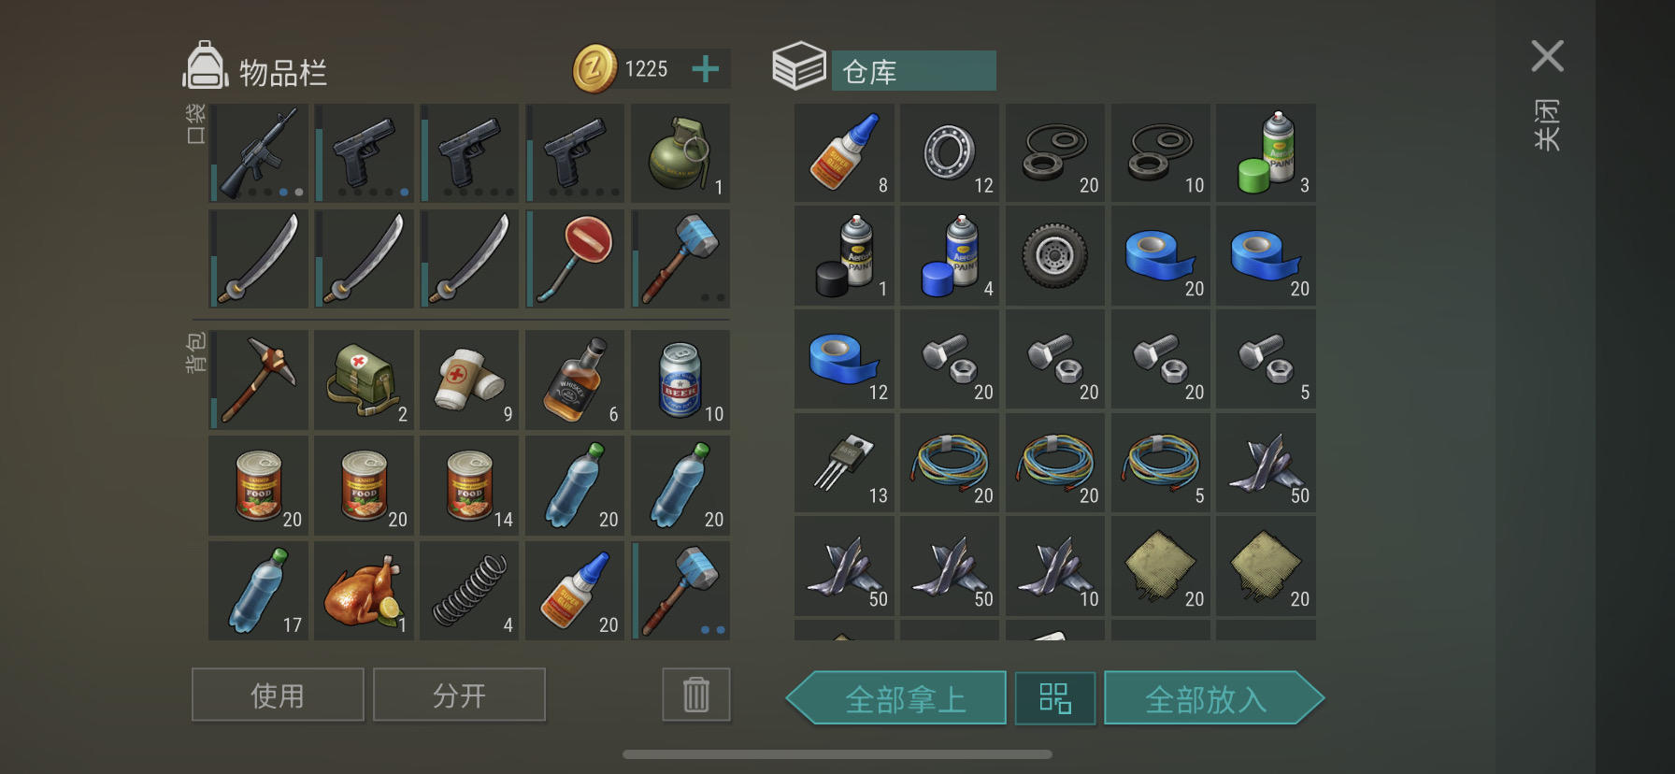Select the pickaxe in the backpack
1675x774 pixels.
pos(259,380)
